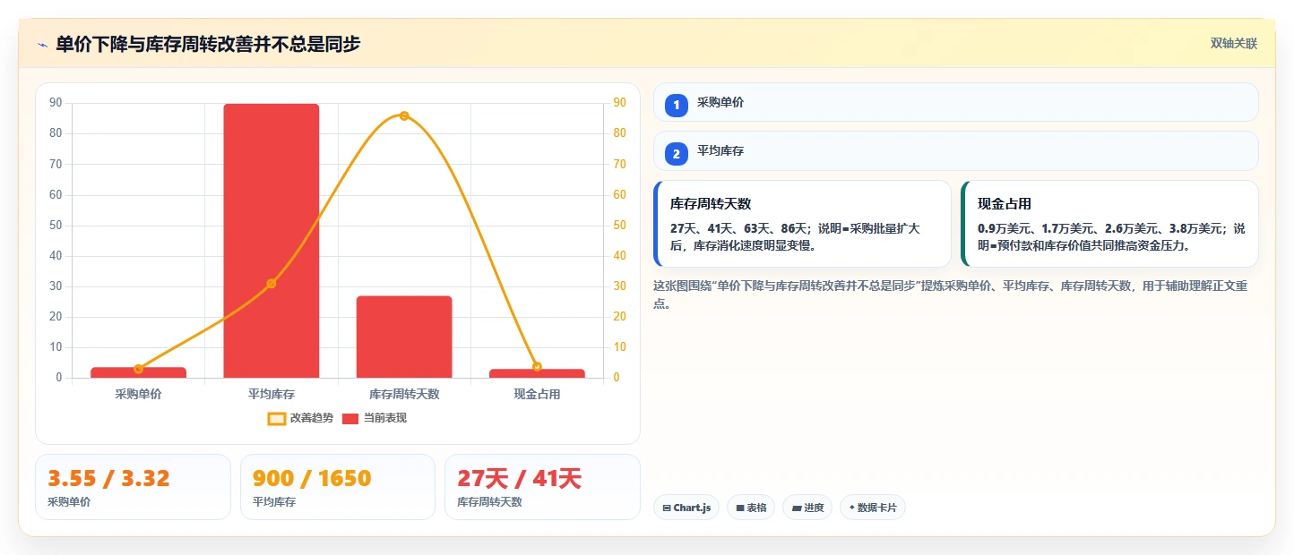
Task: Open the 现金占用 detail card
Action: [x=1110, y=224]
